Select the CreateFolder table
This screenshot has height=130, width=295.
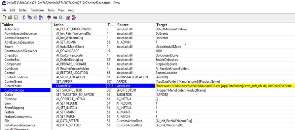tap(13, 86)
